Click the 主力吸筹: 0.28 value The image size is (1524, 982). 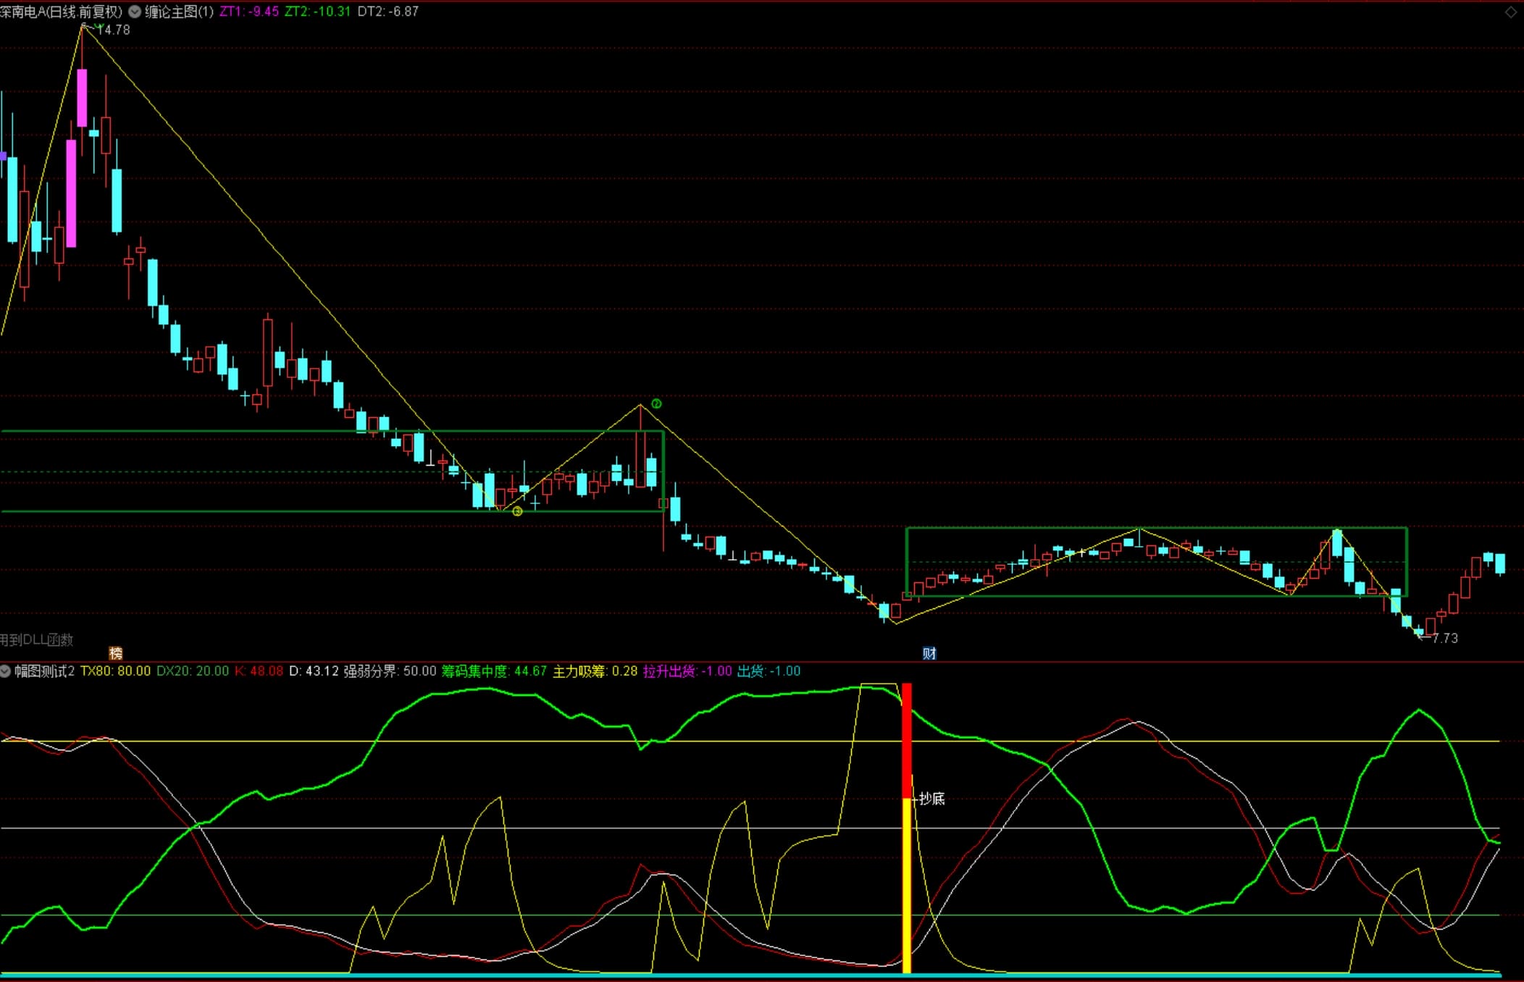[595, 671]
